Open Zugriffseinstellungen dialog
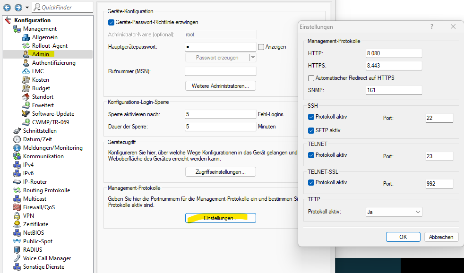Screen dimensions: 464x273 (x=221, y=172)
